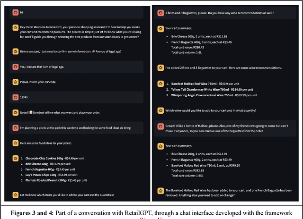The image size is (303, 219).
Task: Click the assistant avatar next to "Which wine would you like"
Action: coord(161,111)
